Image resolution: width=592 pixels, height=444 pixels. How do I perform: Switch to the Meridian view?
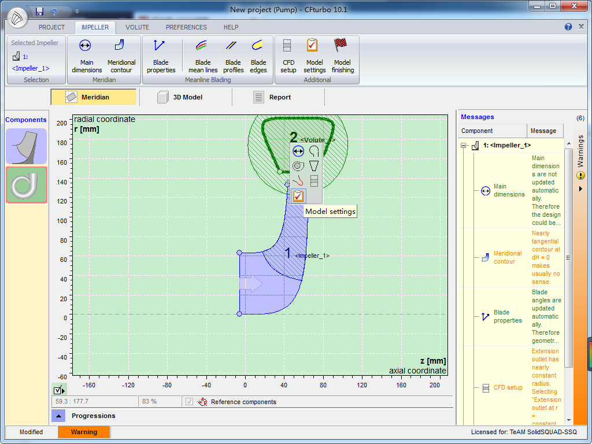pyautogui.click(x=94, y=97)
